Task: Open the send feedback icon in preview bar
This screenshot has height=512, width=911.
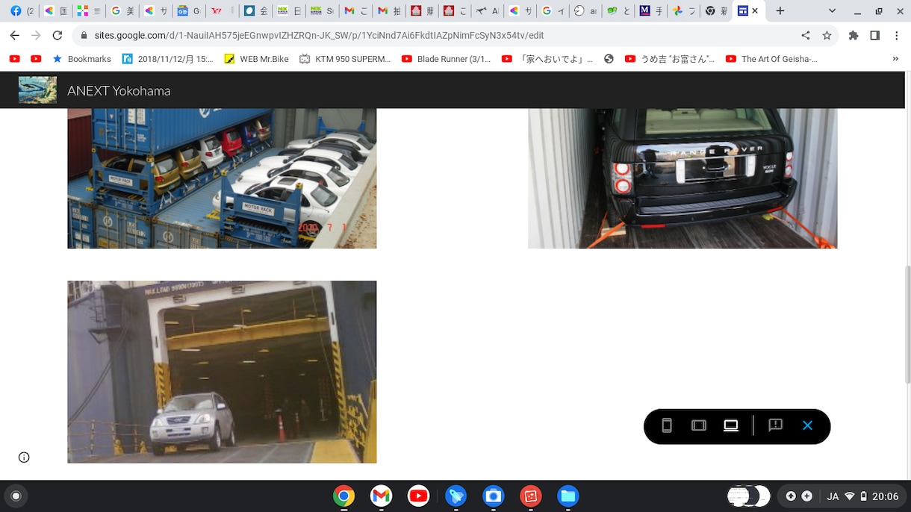Action: pos(775,425)
